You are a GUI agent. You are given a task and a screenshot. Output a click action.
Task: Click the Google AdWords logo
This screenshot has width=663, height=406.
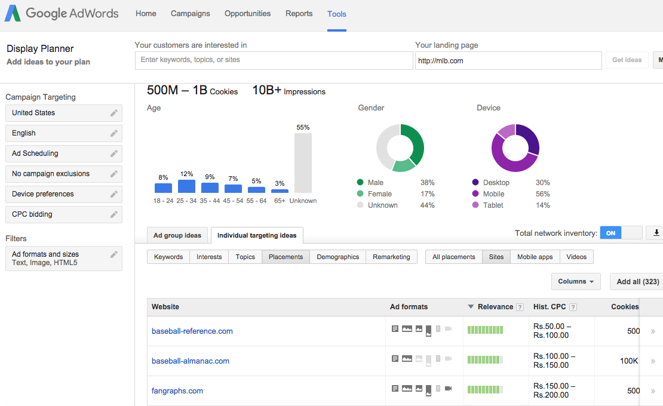click(x=62, y=13)
